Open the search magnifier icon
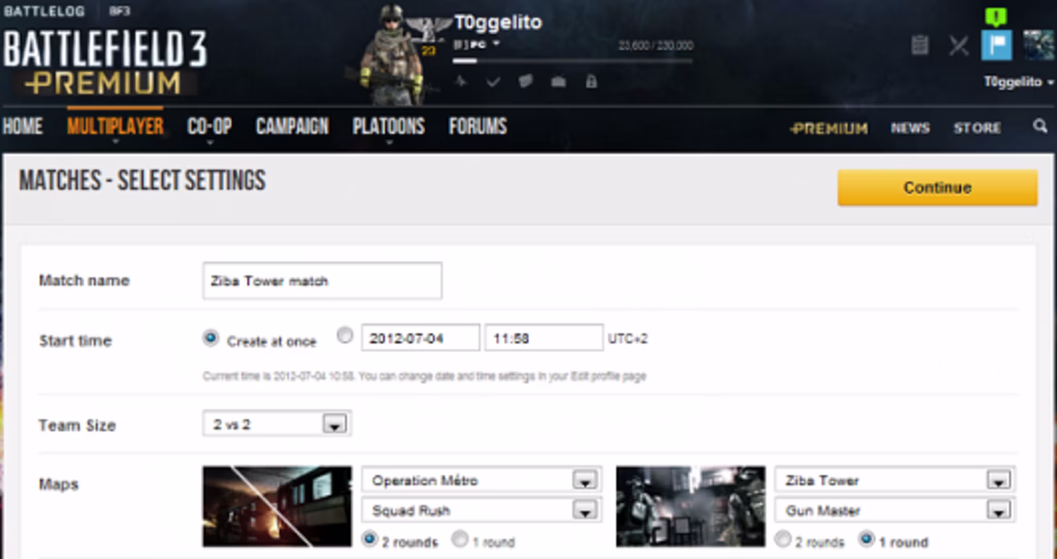The height and width of the screenshot is (559, 1057). point(1040,126)
